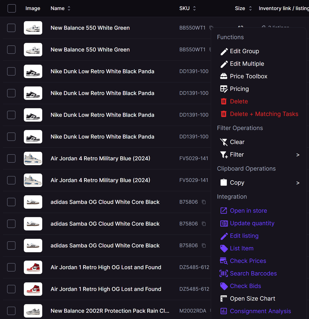Click the pencil icon beside Edit Group

[x=224, y=51]
